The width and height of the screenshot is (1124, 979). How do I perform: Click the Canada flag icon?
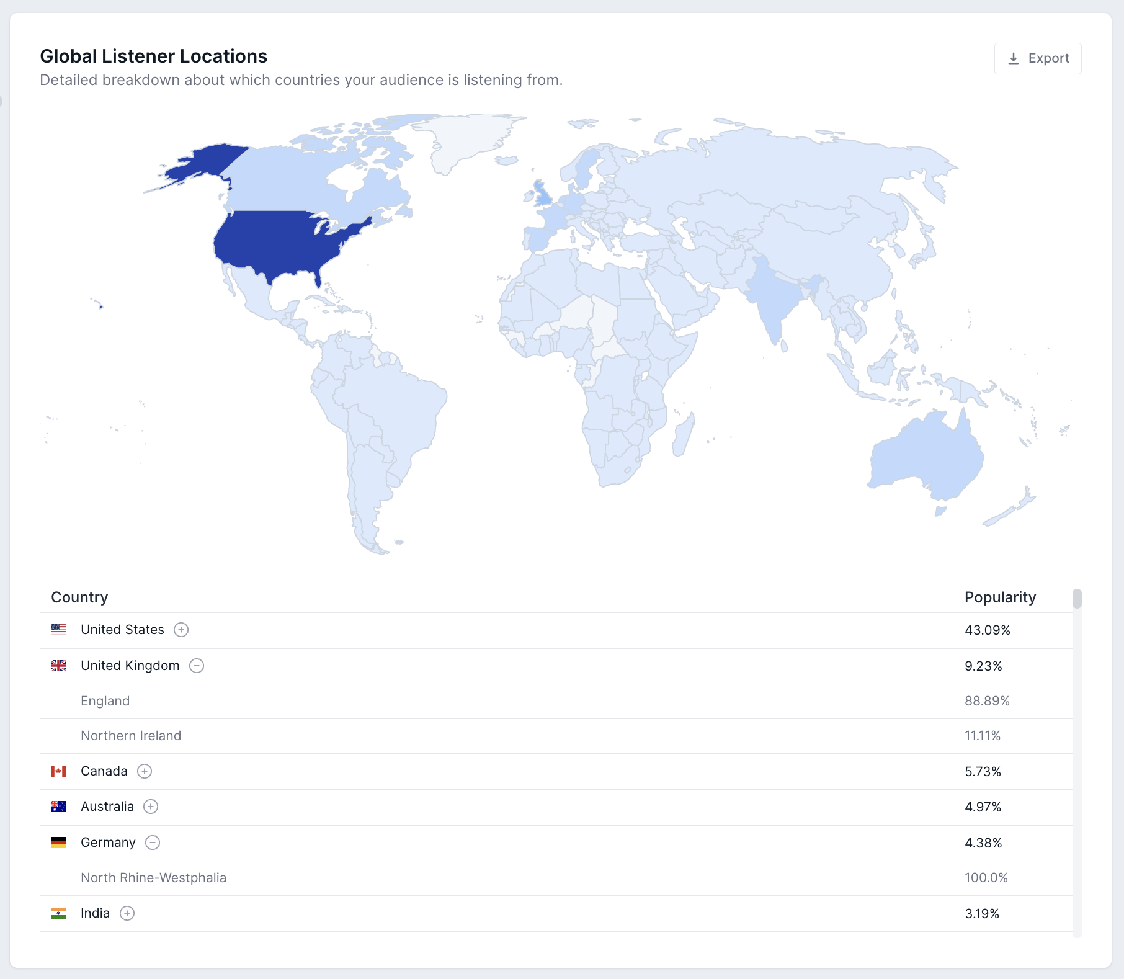pos(58,771)
